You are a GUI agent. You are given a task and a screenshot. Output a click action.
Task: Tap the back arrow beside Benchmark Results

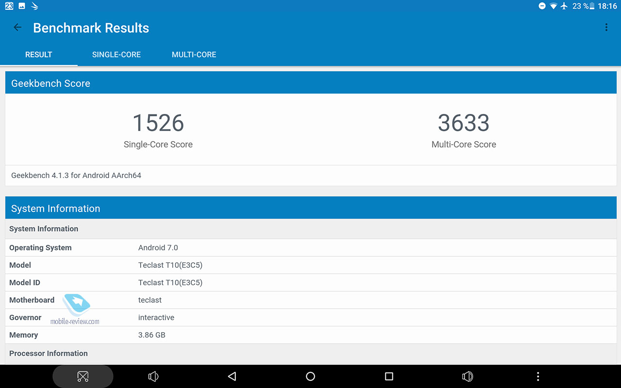click(17, 28)
